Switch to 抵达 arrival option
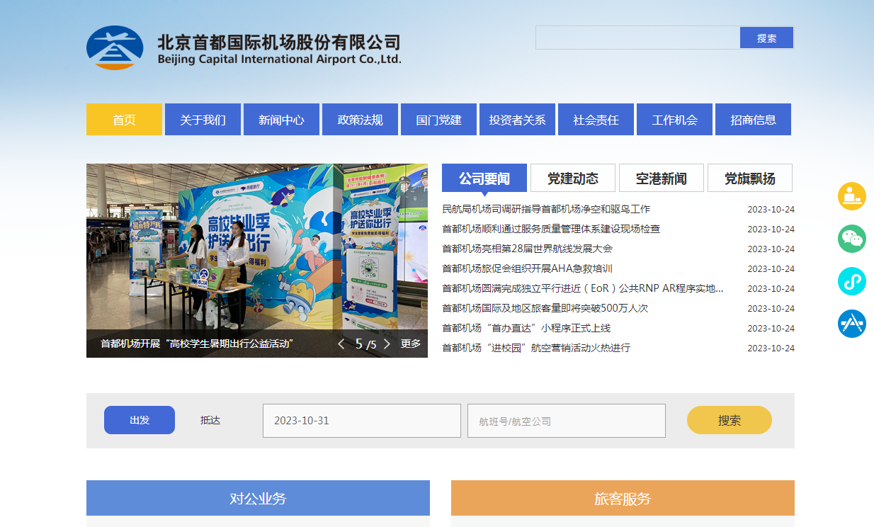This screenshot has width=874, height=527. coord(210,420)
